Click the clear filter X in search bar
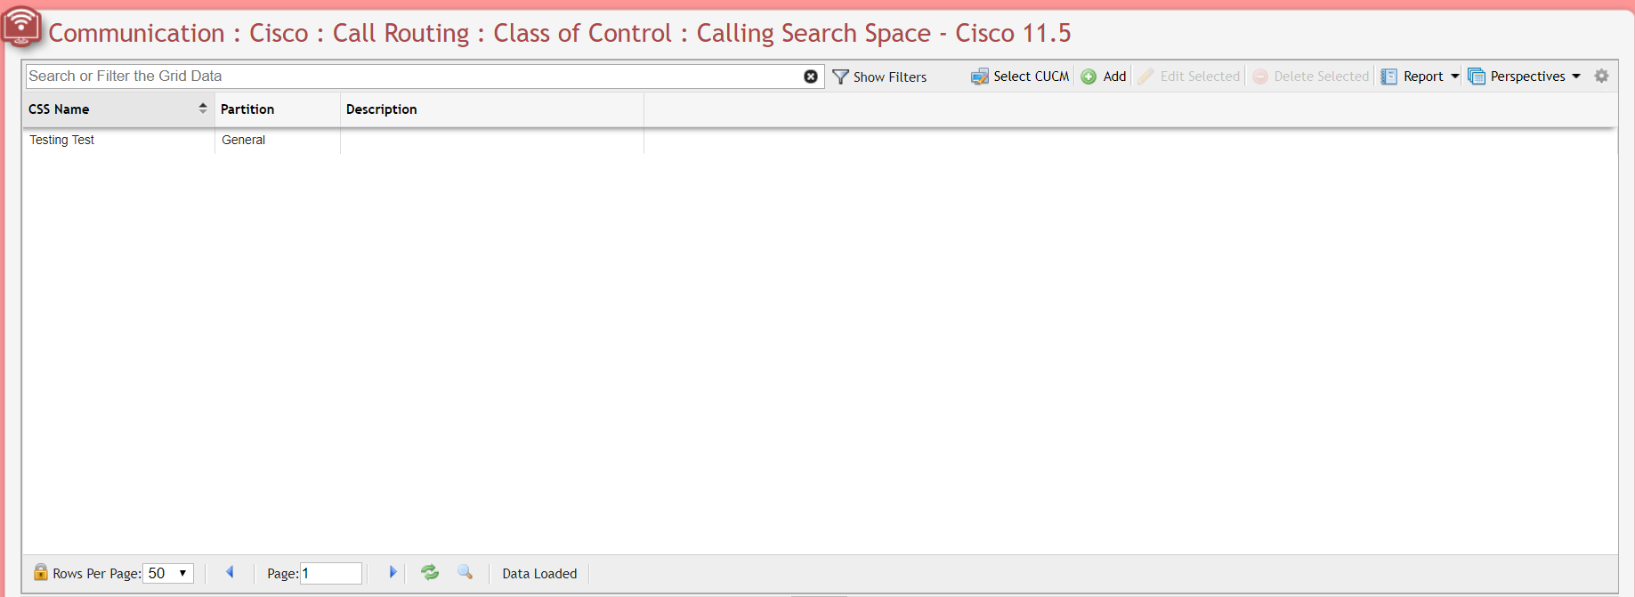 810,77
